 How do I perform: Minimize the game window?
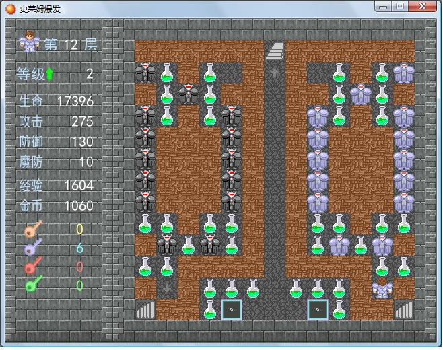(383, 7)
